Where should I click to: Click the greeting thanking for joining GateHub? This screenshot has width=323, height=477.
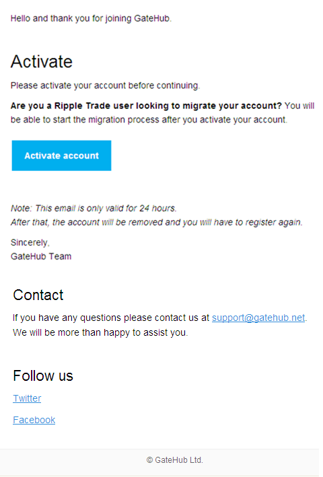point(92,19)
